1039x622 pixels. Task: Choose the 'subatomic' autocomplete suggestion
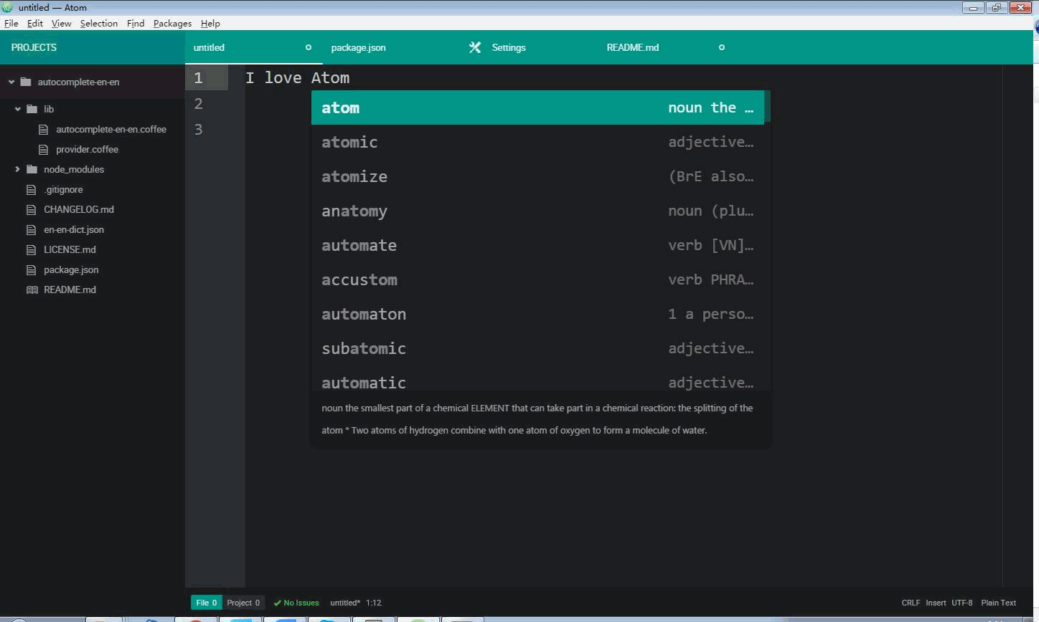coord(537,348)
